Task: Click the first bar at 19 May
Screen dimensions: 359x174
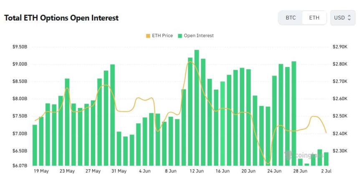Action: click(35, 145)
